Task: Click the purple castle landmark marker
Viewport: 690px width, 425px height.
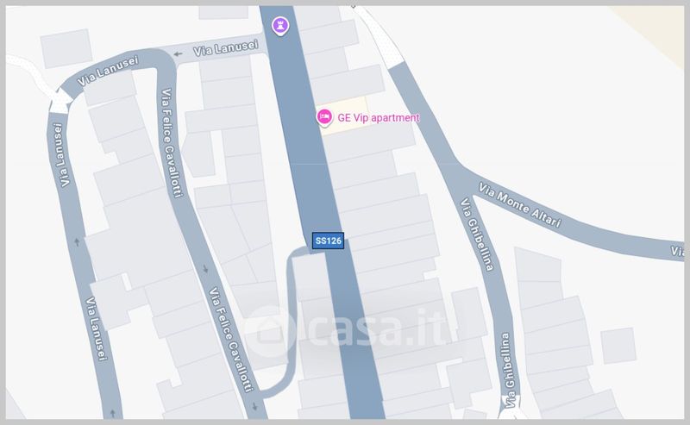Action: point(280,26)
